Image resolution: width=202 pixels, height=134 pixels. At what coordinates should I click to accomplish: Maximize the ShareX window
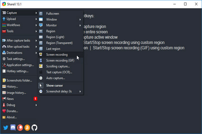click(185, 4)
